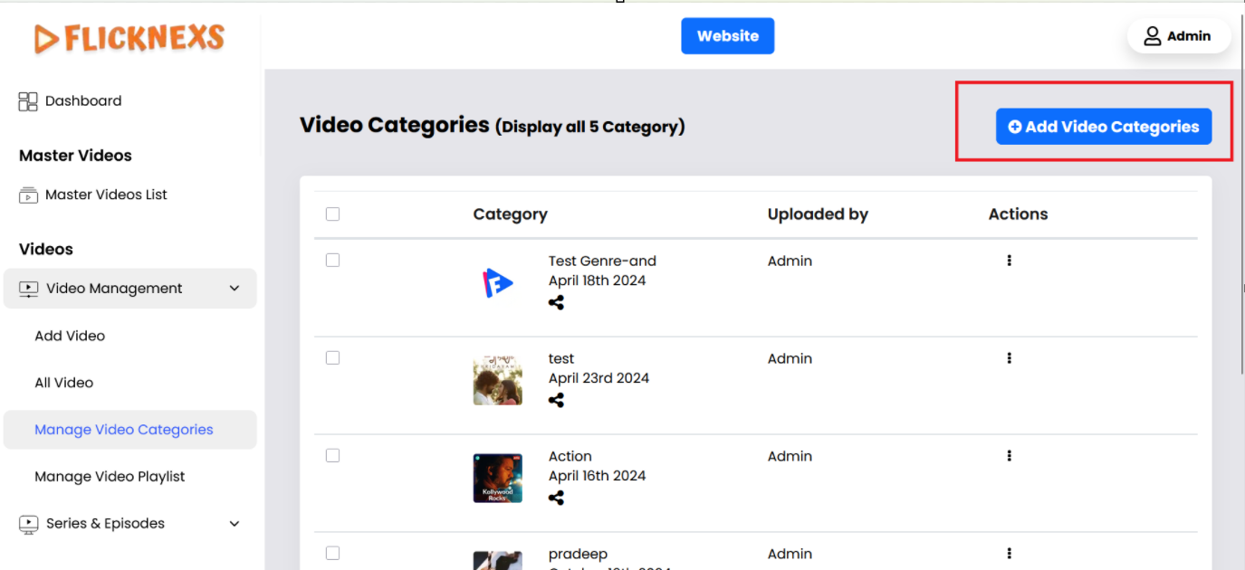The image size is (1245, 570).
Task: Go to Manage Video Playlist
Action: (x=110, y=477)
